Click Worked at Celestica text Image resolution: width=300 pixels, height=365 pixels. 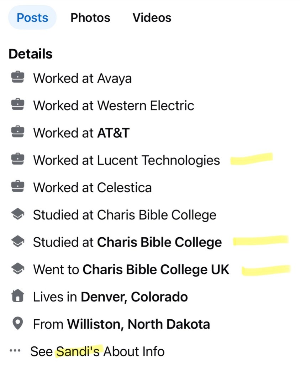pyautogui.click(x=92, y=187)
